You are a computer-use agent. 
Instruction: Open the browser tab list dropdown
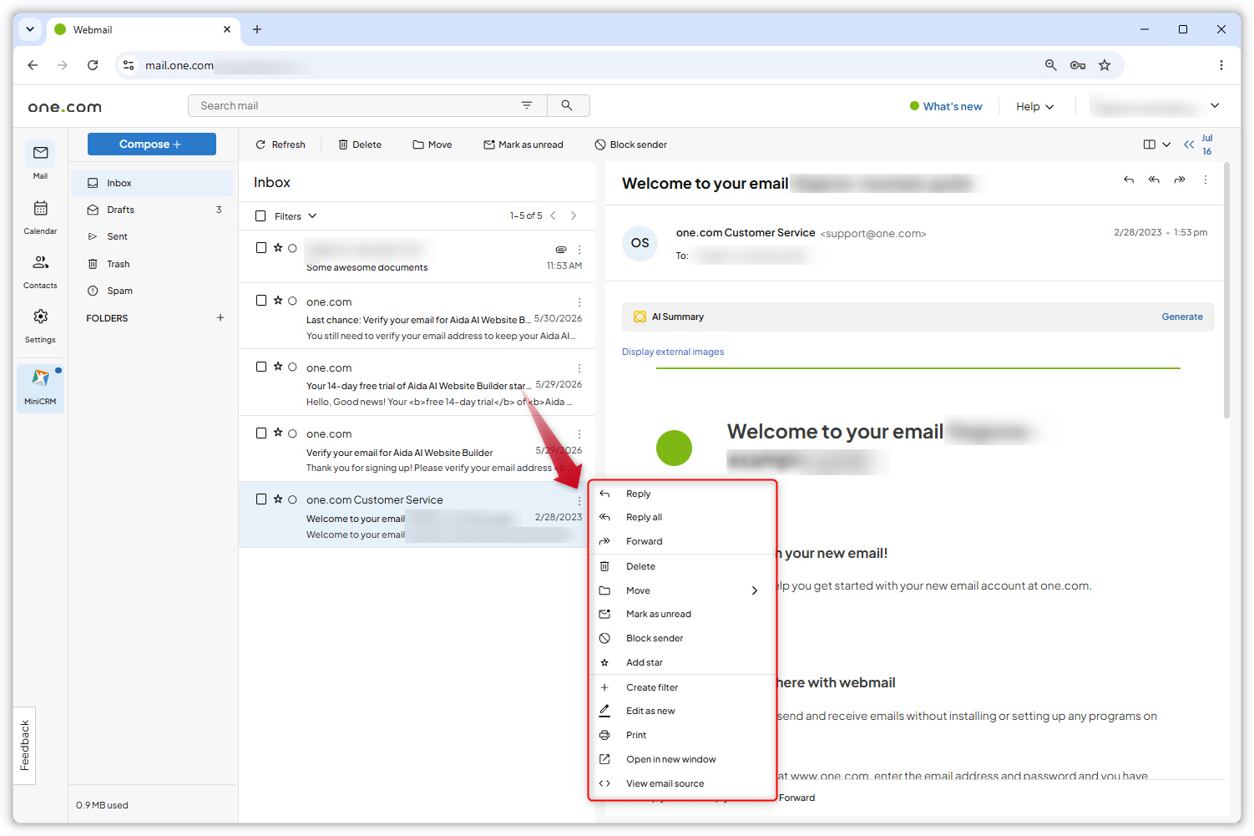30,29
